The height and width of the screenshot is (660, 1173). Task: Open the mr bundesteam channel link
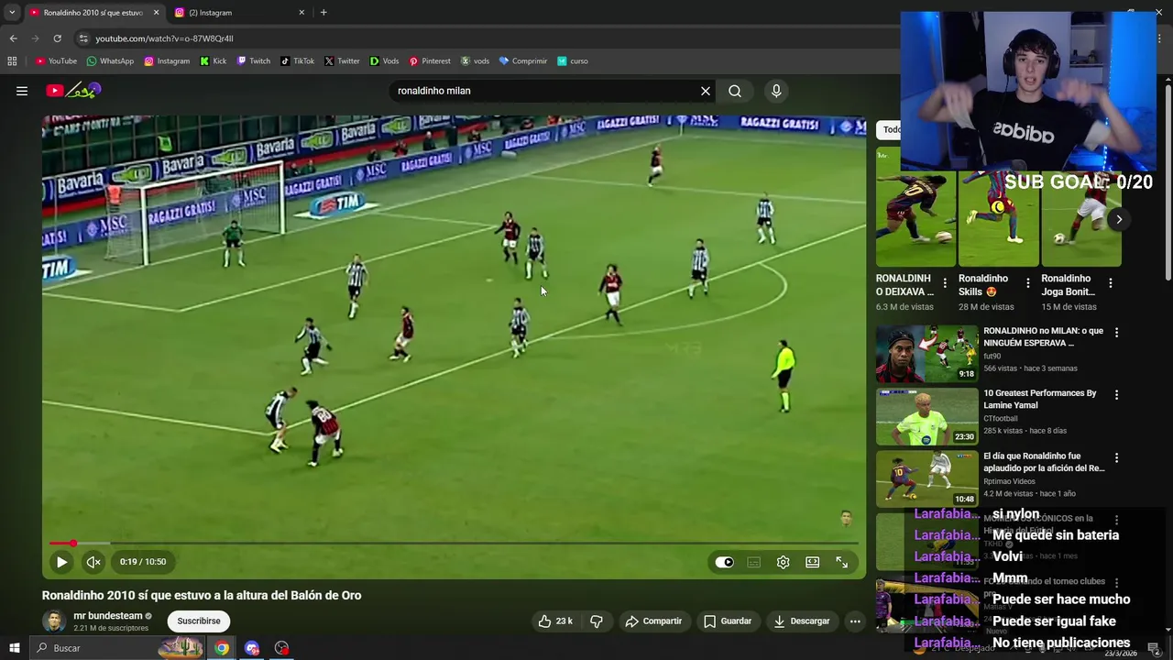click(108, 616)
